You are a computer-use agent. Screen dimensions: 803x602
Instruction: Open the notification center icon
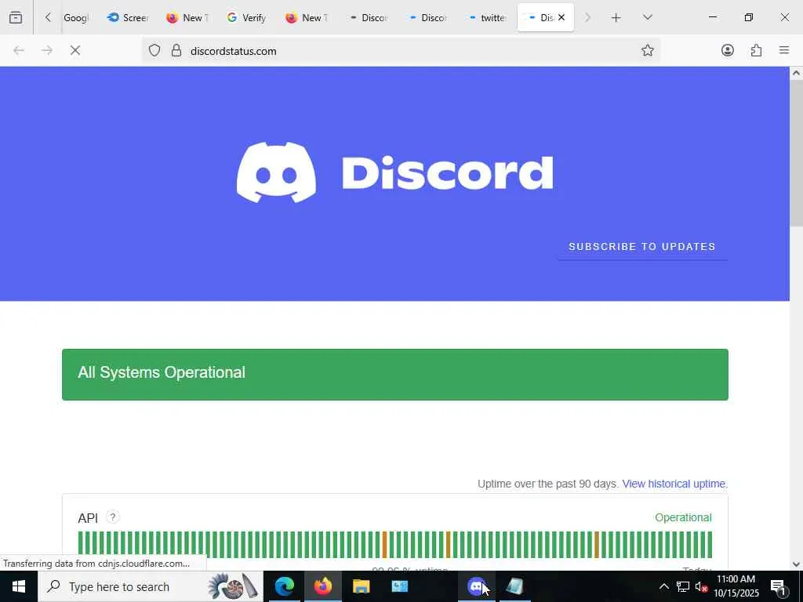(x=778, y=586)
